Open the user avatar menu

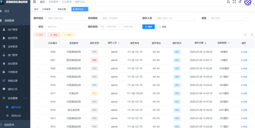[248, 2]
